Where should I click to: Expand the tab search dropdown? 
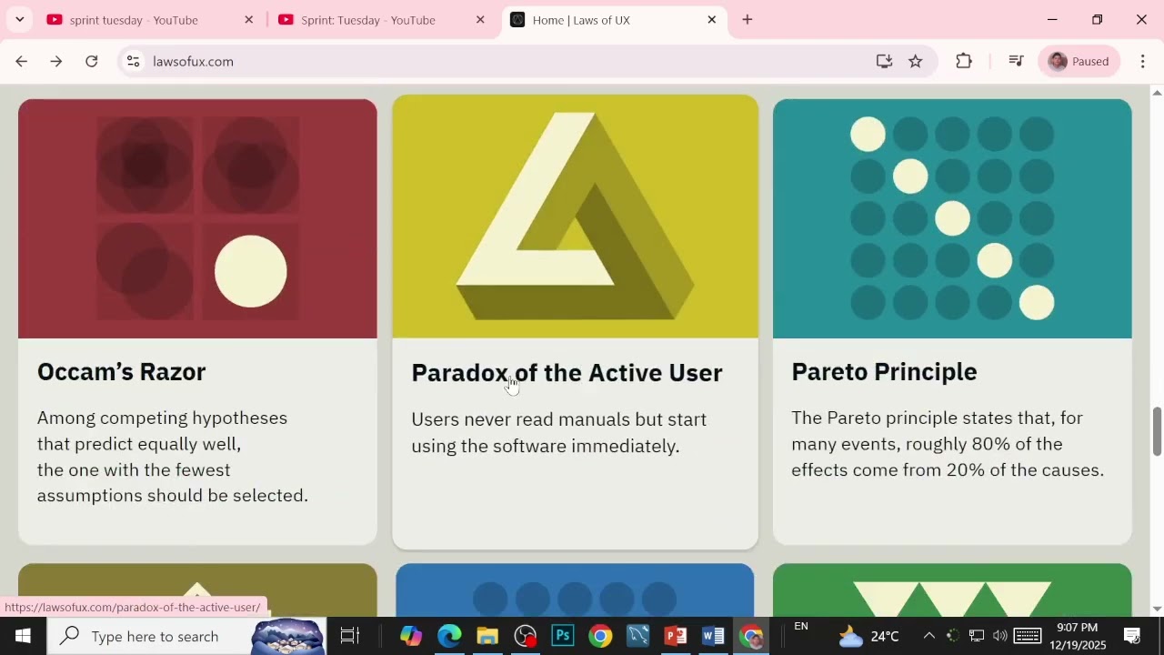point(19,19)
